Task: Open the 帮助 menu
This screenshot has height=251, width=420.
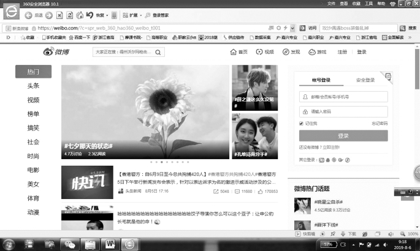Action: [x=381, y=4]
